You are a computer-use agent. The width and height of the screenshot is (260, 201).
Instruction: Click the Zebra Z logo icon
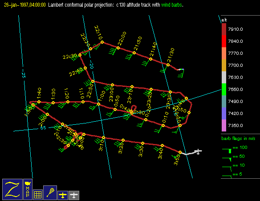click(12, 189)
